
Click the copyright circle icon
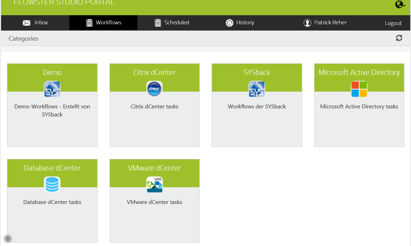point(8,239)
